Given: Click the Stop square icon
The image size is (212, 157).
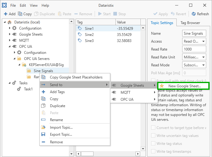Looking at the screenshot, I should [115, 14].
